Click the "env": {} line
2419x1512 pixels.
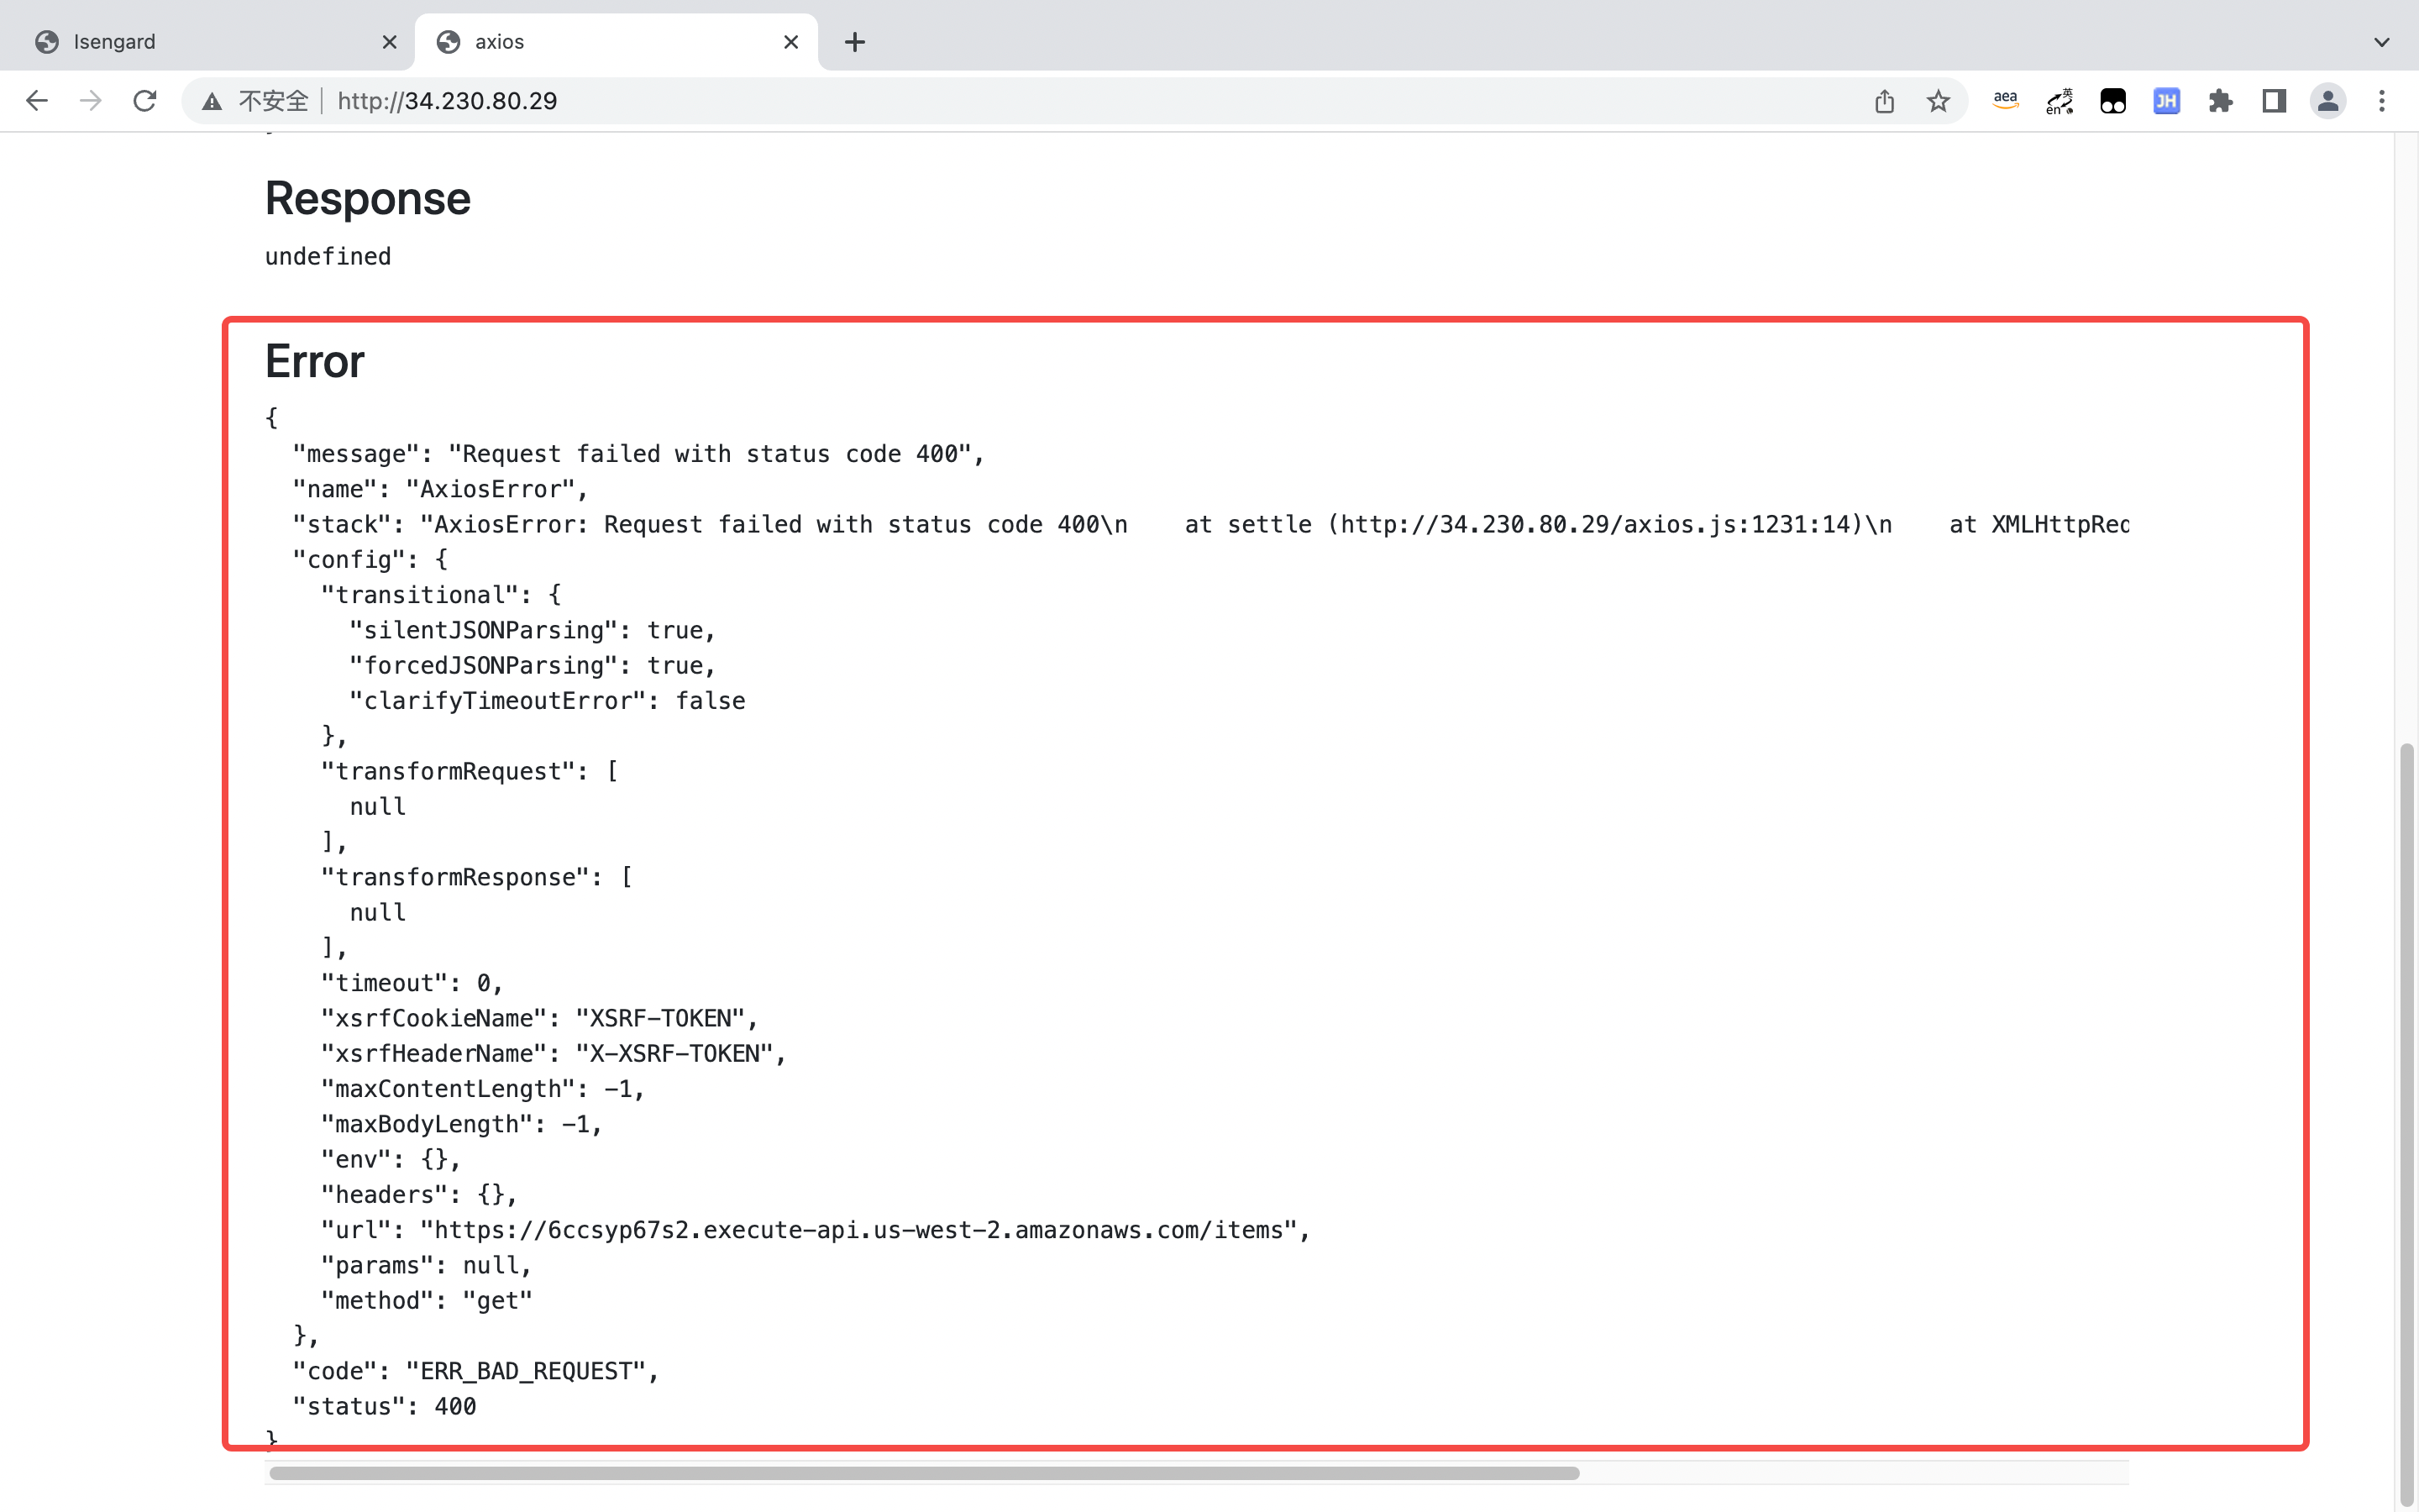coord(391,1159)
